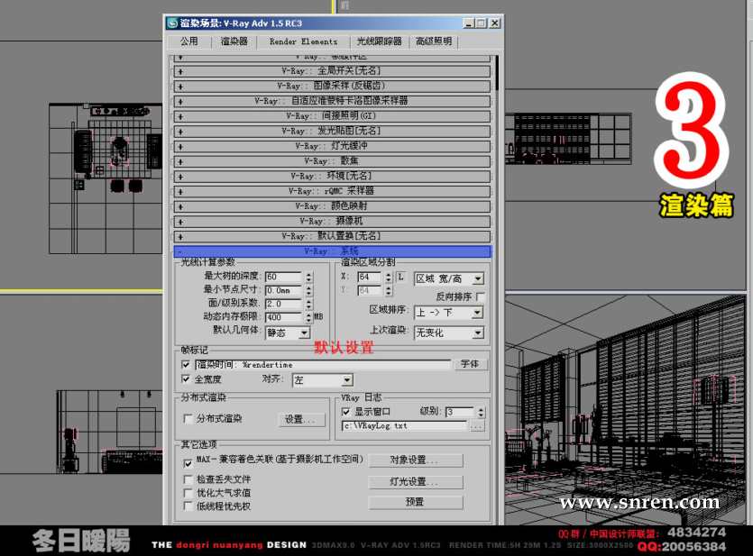753x556 pixels.
Task: Expand V-Ray 散焦 rollout
Action: 332,161
